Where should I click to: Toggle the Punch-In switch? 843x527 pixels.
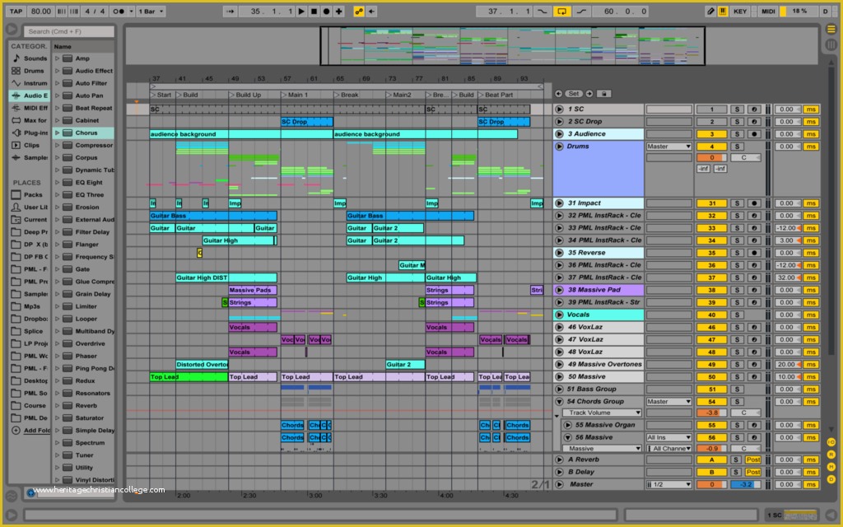tap(543, 12)
